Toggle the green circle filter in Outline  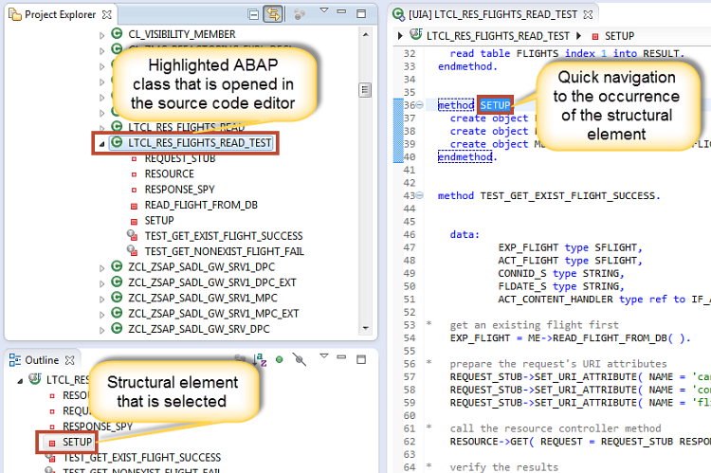pyautogui.click(x=280, y=359)
